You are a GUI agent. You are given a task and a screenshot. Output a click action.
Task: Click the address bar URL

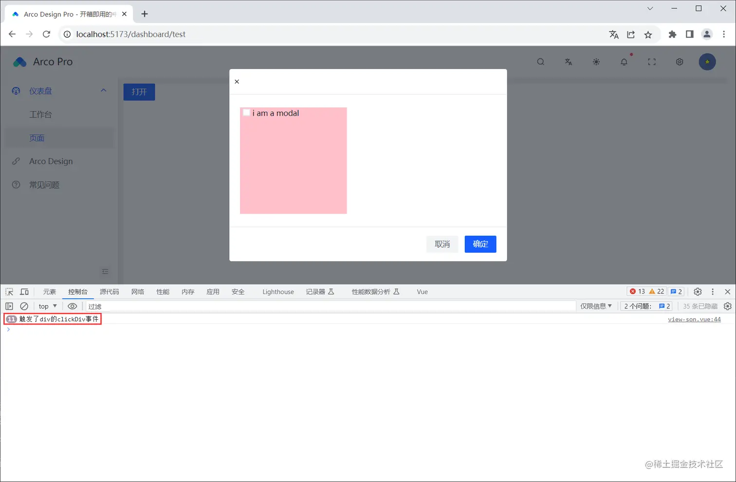click(131, 34)
